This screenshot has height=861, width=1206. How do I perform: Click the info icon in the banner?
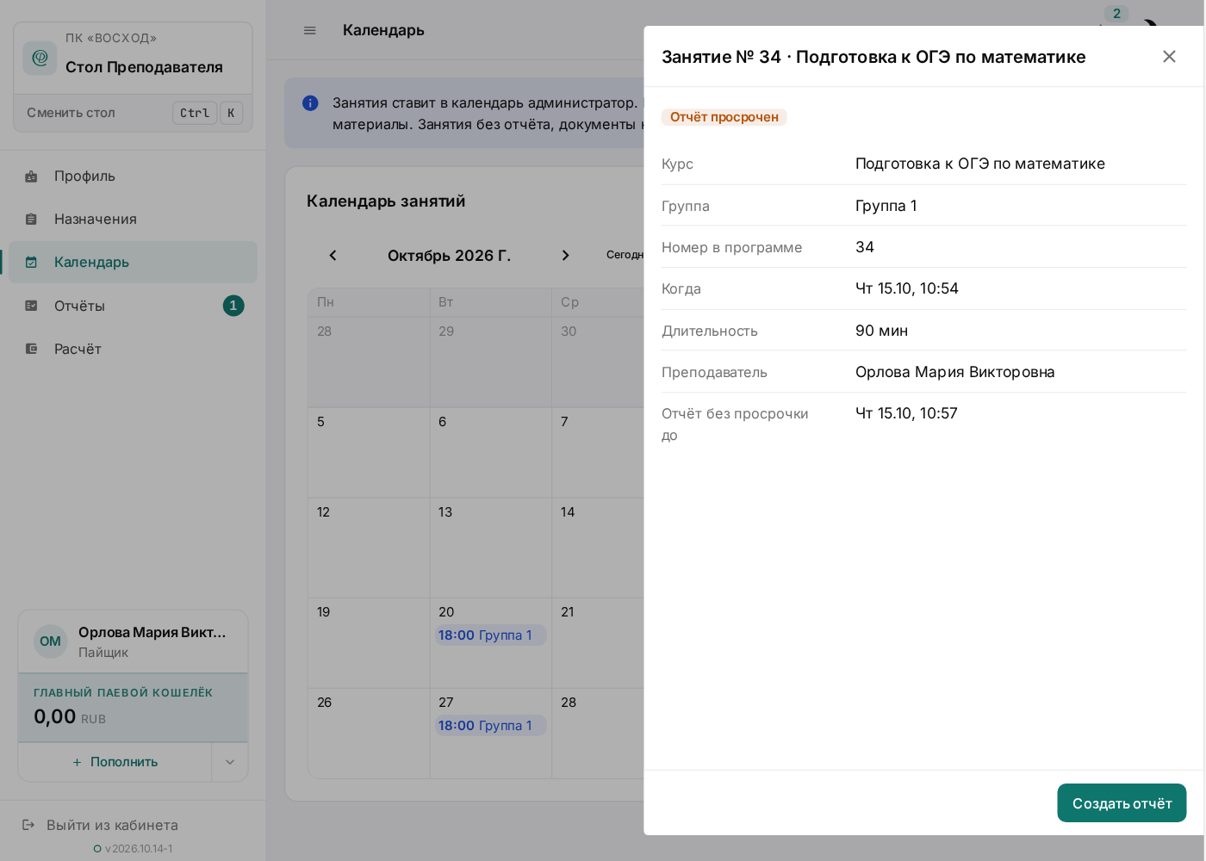tap(310, 103)
